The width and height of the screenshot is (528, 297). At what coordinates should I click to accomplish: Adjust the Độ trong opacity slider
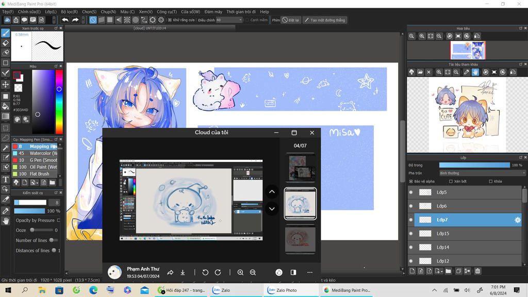click(x=474, y=165)
